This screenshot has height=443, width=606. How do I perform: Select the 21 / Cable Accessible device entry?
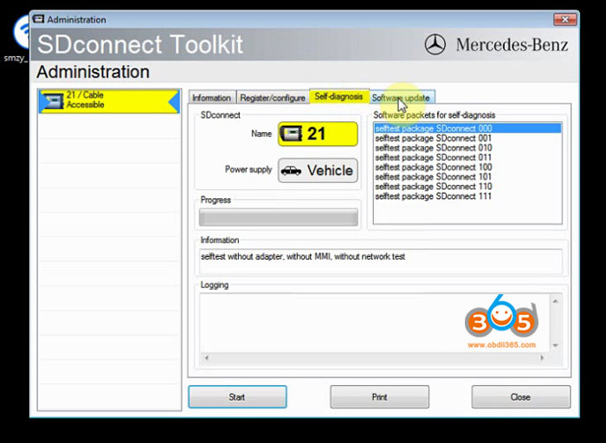coord(109,101)
